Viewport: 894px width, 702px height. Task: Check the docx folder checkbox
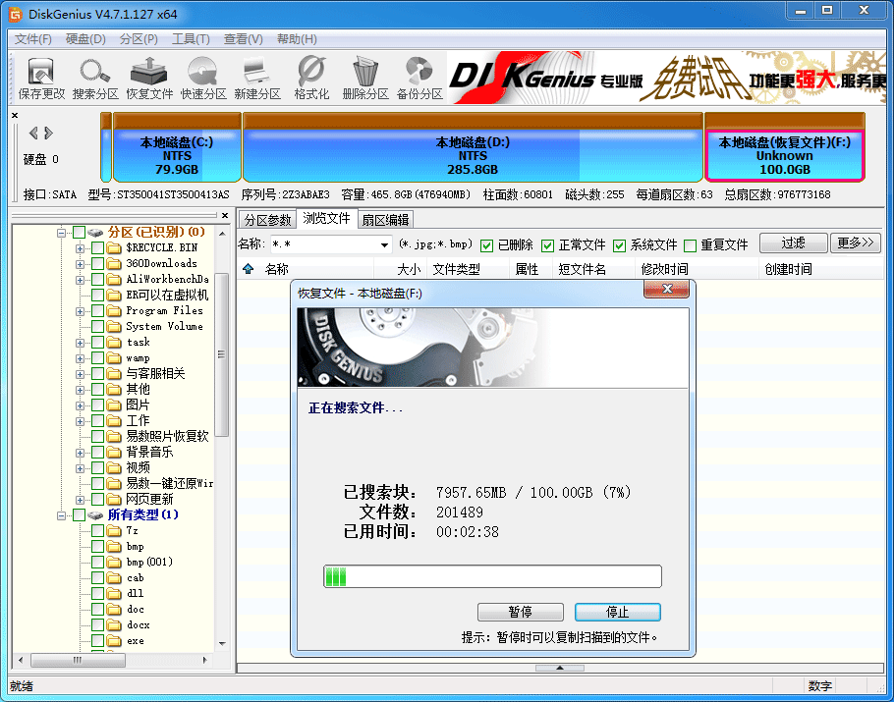(97, 625)
